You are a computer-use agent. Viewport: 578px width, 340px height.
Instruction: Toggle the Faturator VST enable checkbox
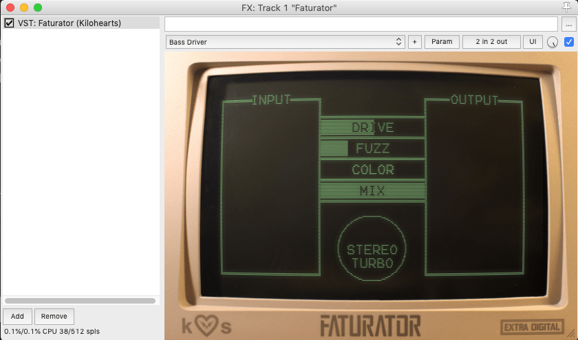[9, 23]
